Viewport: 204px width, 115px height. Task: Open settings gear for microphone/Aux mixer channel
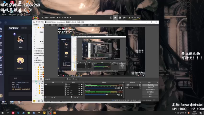click(122, 88)
